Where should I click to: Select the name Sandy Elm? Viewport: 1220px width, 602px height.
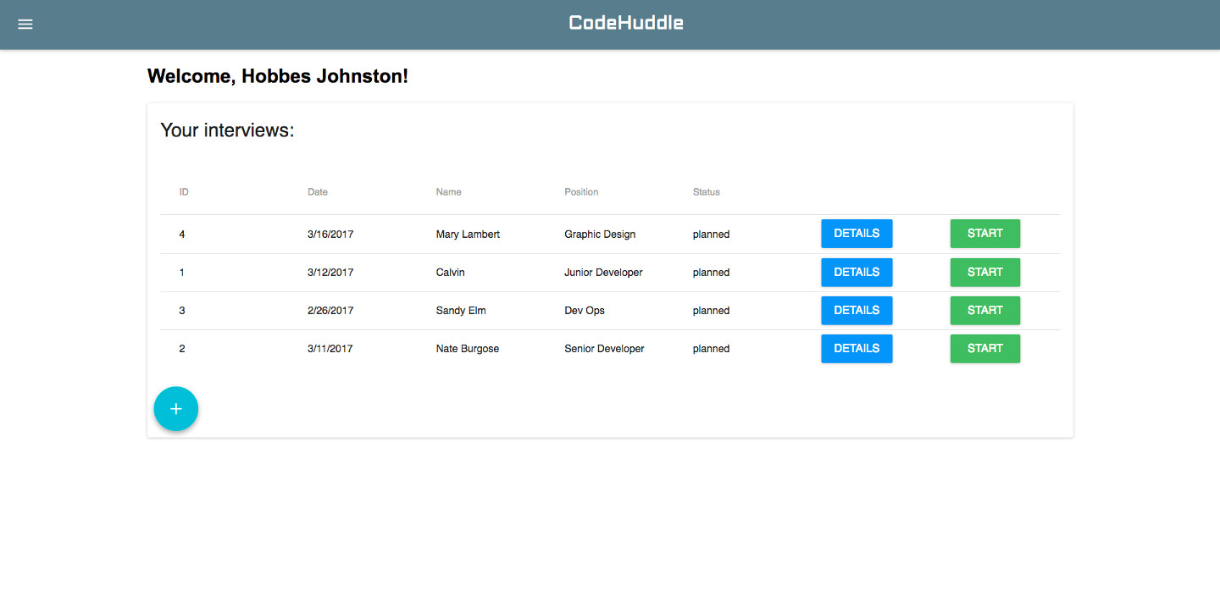(x=461, y=311)
